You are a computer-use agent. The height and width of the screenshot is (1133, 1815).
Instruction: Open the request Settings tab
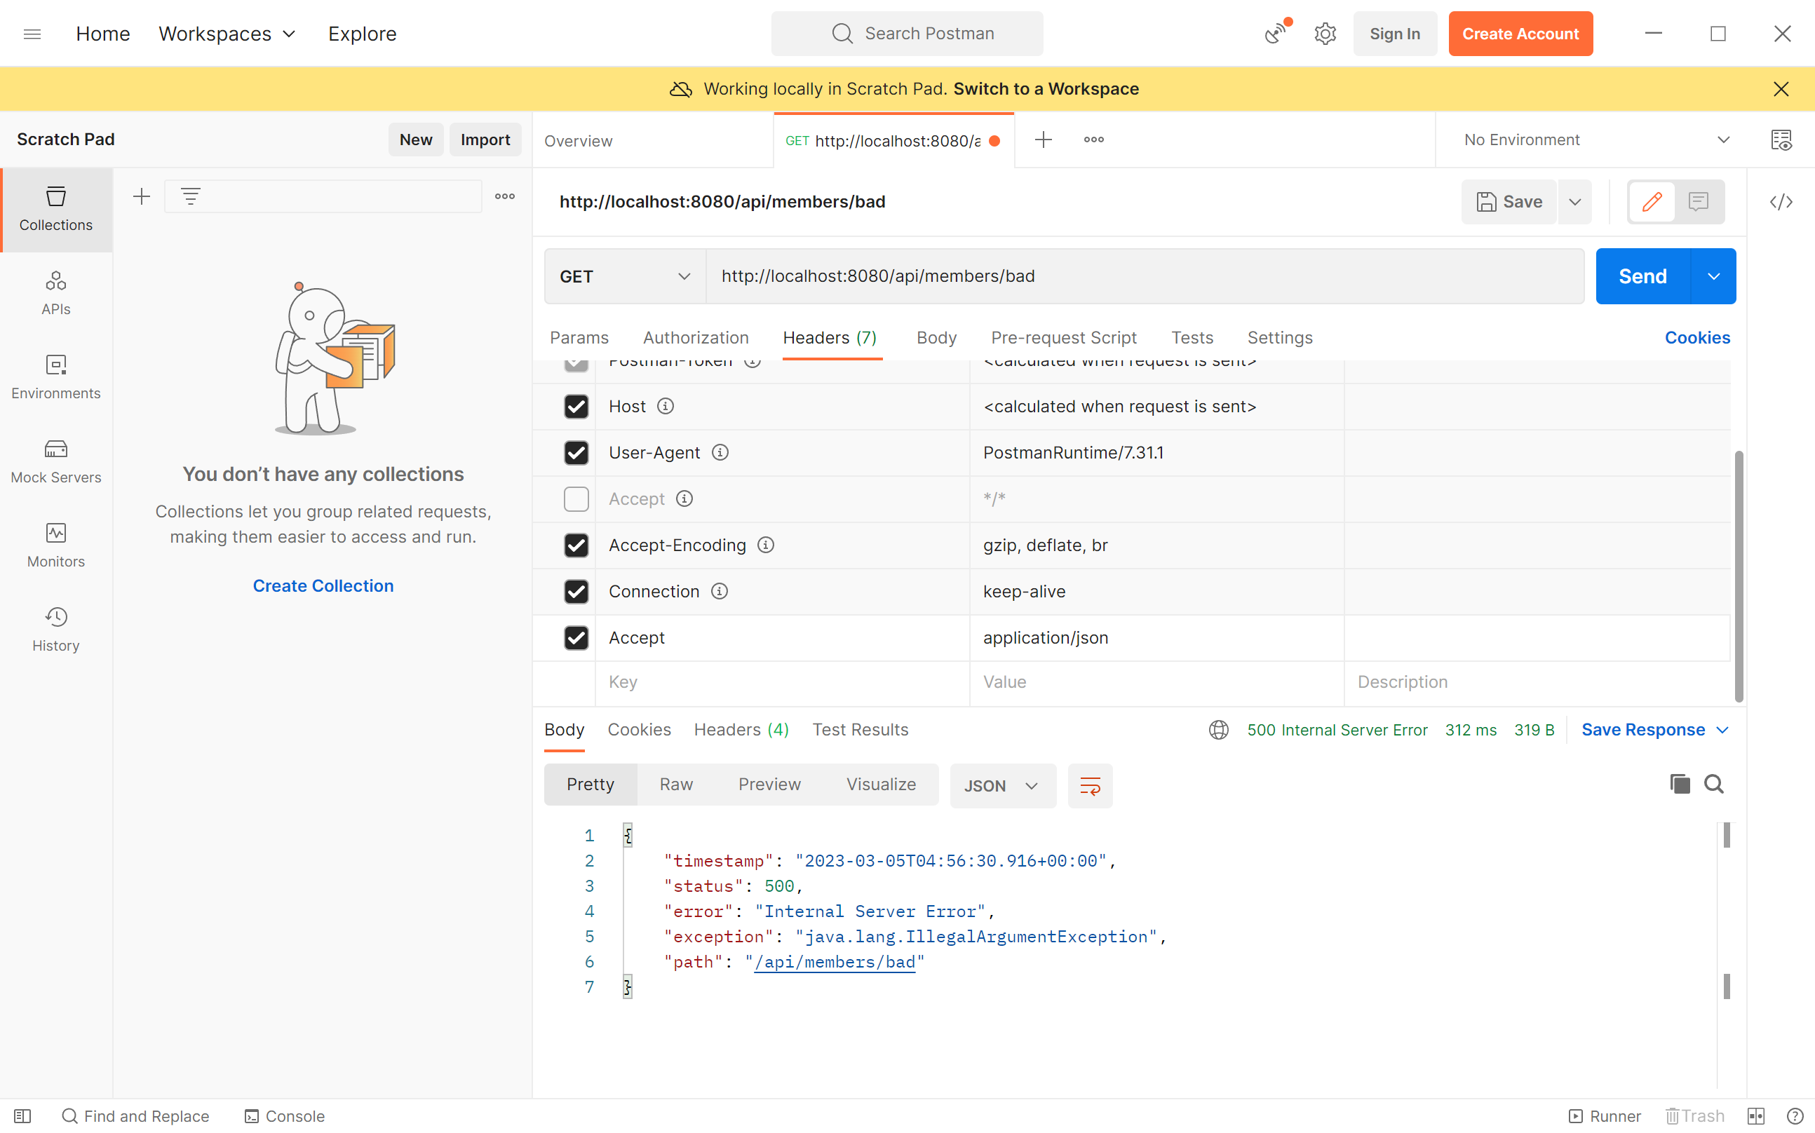(x=1280, y=338)
